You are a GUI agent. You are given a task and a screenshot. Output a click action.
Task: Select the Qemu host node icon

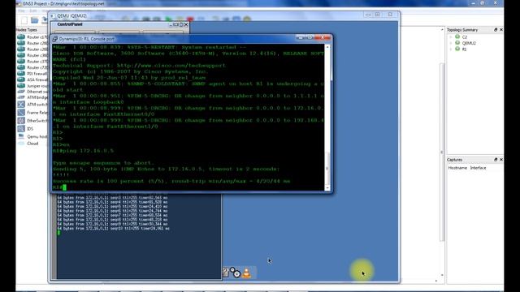click(x=21, y=136)
